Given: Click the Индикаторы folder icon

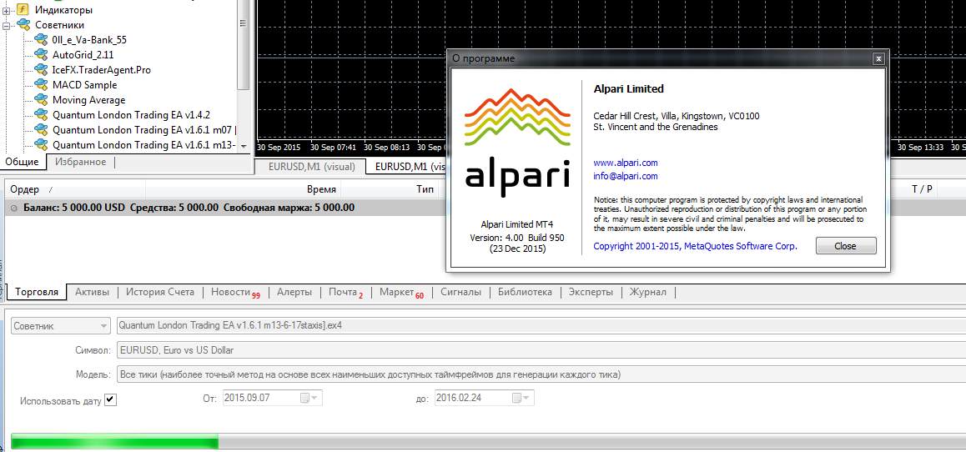Looking at the screenshot, I should [23, 10].
